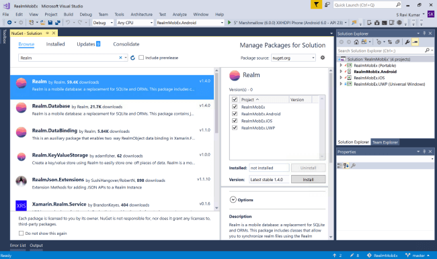Image resolution: width=437 pixels, height=259 pixels.
Task: Click the Alphabetical sort icon in Properties panel
Action: (x=346, y=166)
